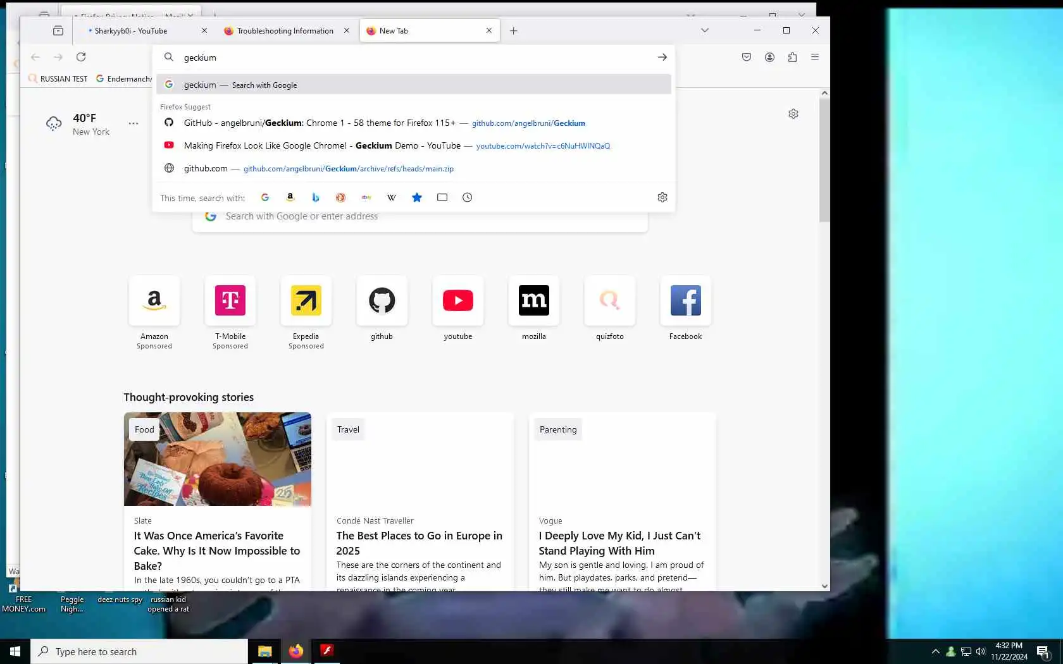Click the page scrollbar down arrow
Screen dimensions: 1063x664
(824, 586)
